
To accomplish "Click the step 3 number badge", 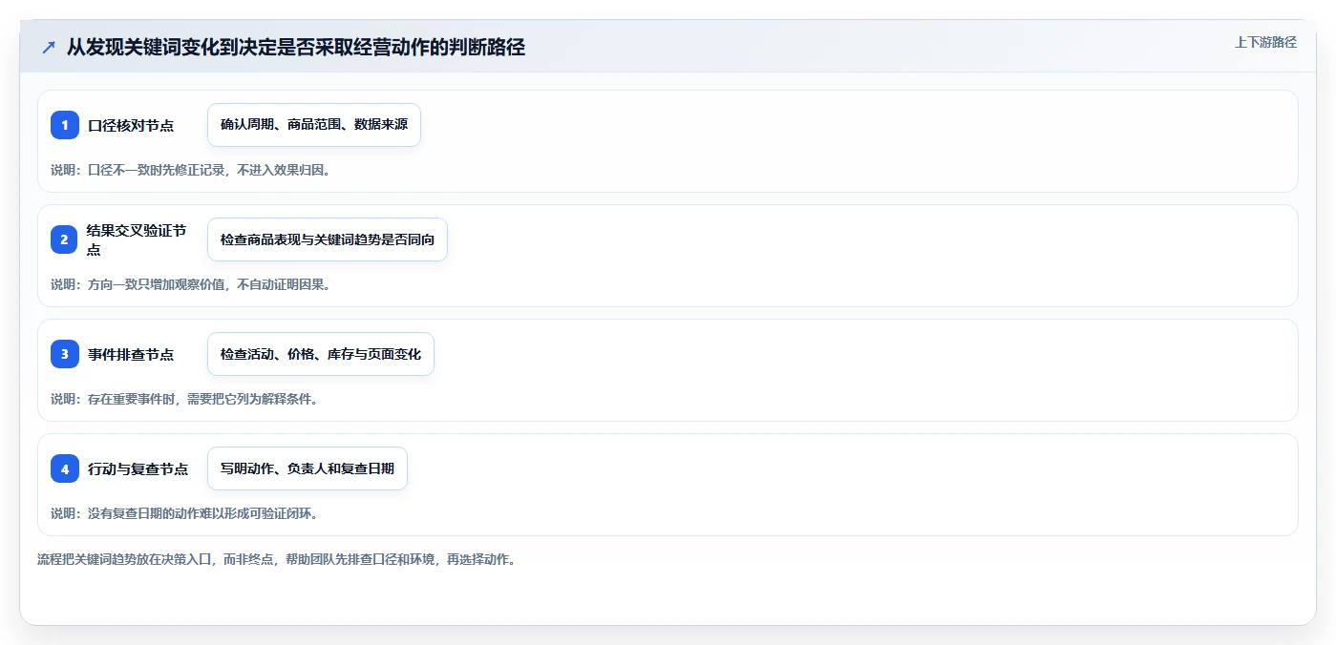I will click(65, 354).
